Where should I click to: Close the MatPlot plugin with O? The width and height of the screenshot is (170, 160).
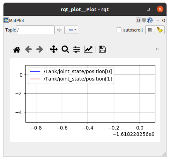click(x=164, y=21)
